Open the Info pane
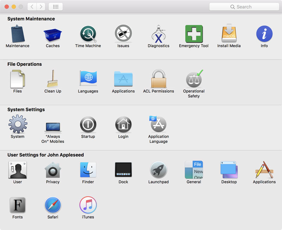 [x=264, y=33]
